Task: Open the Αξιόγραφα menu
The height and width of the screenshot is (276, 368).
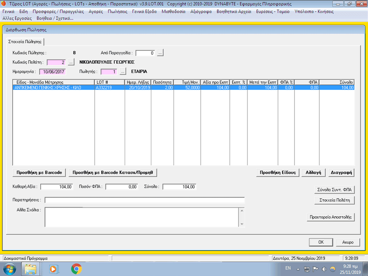Action: pyautogui.click(x=201, y=11)
